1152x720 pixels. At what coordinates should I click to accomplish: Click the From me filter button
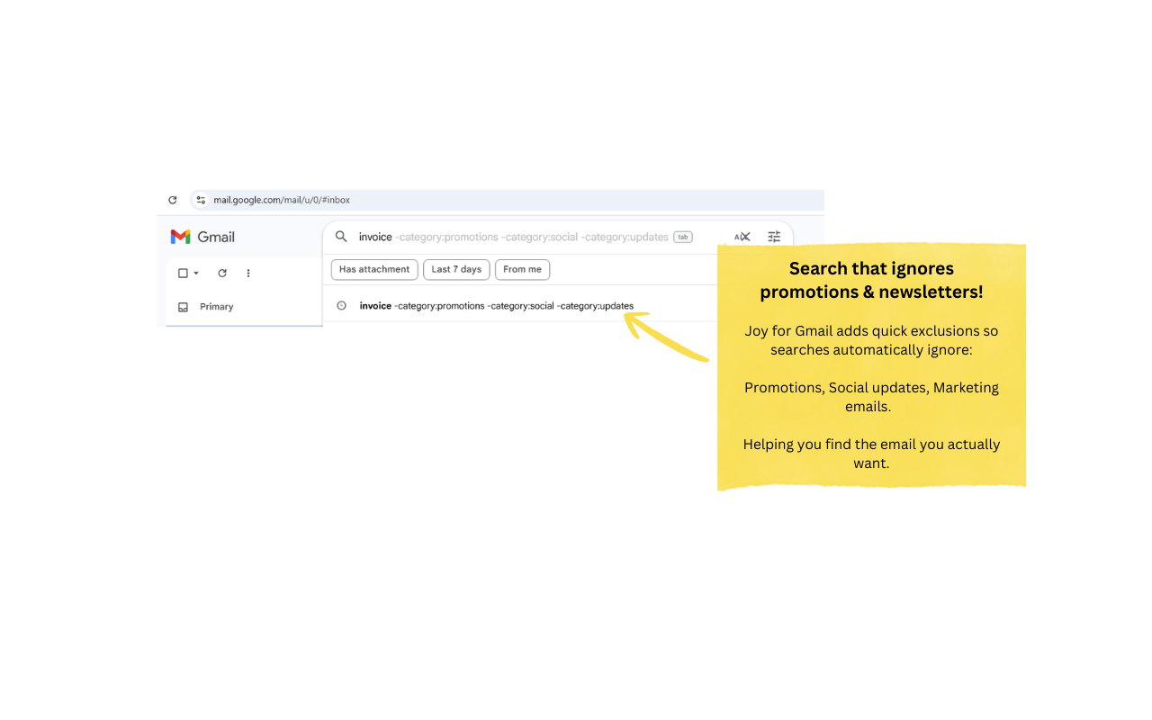pos(522,269)
